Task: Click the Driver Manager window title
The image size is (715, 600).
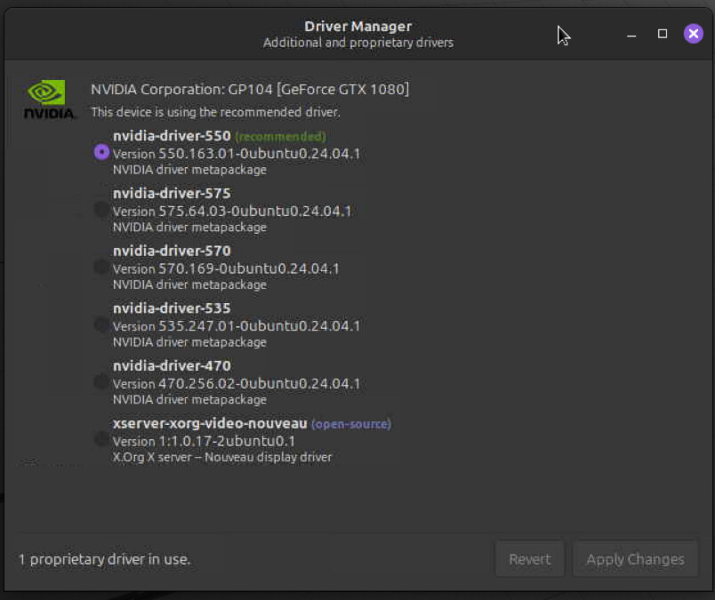Action: [x=358, y=27]
